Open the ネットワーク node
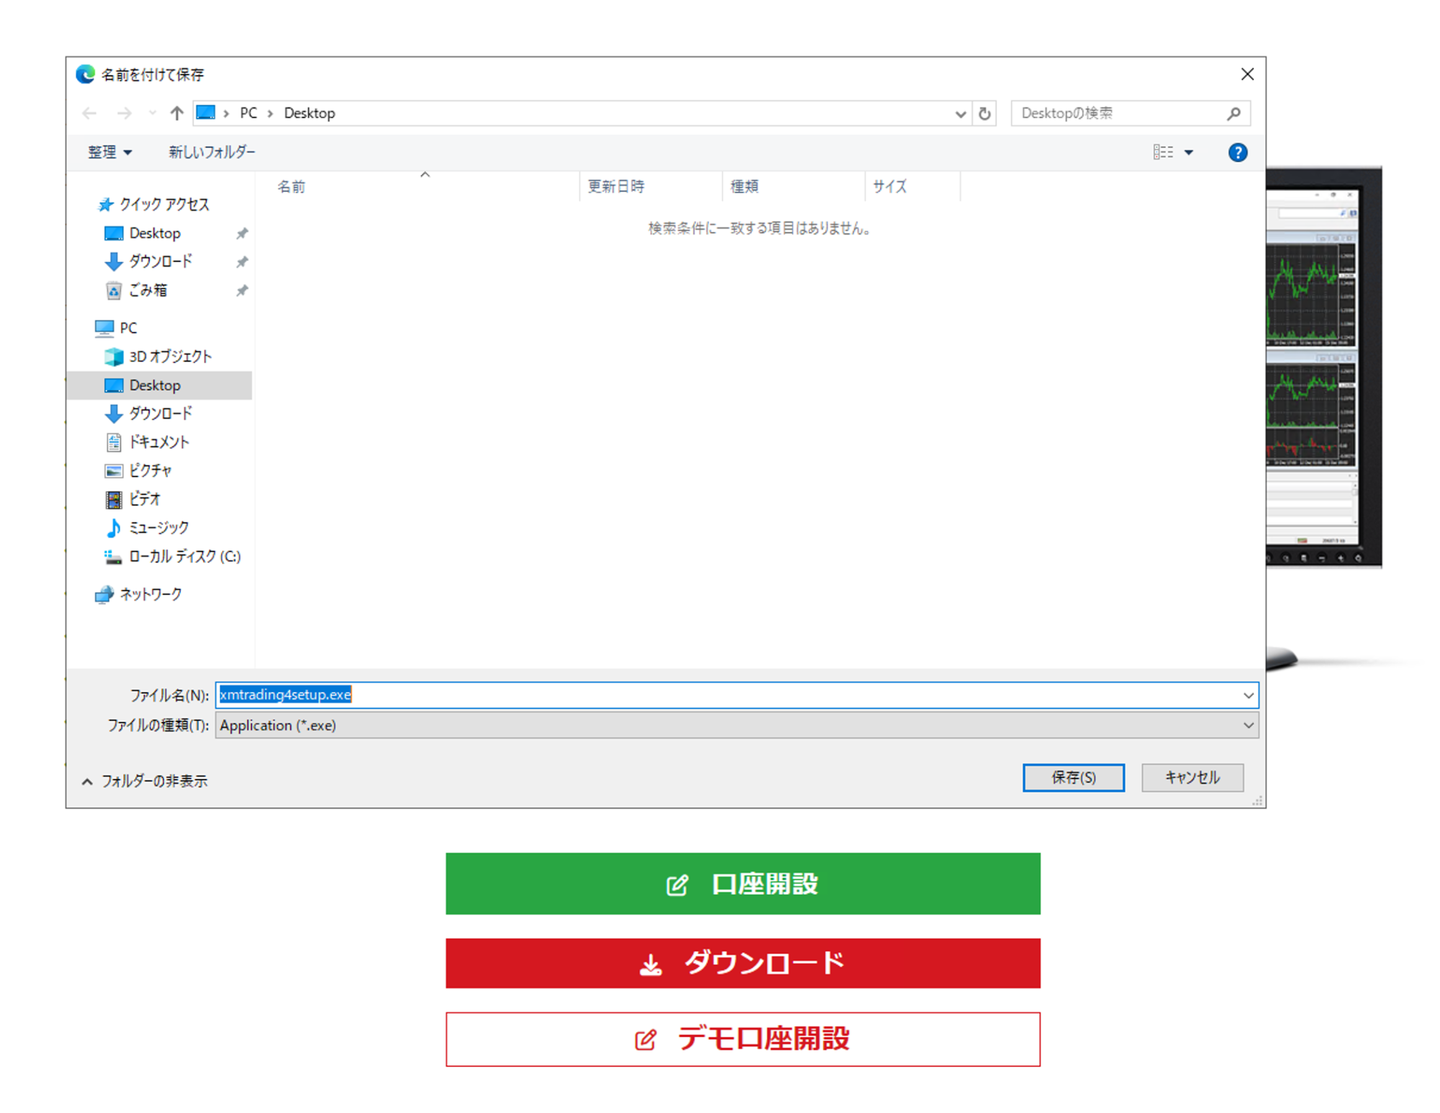The width and height of the screenshot is (1440, 1113). point(150,594)
